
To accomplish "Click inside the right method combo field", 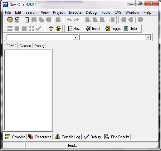I will [112, 37].
